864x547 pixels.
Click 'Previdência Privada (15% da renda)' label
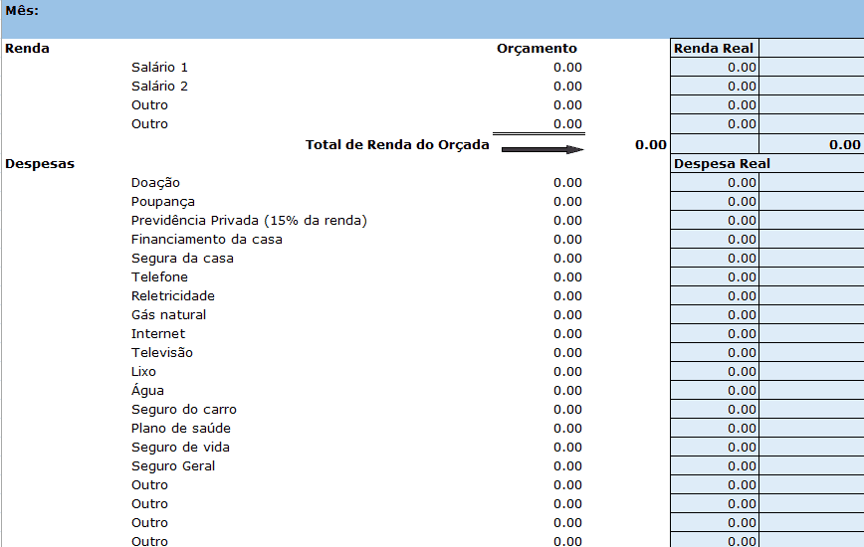249,220
